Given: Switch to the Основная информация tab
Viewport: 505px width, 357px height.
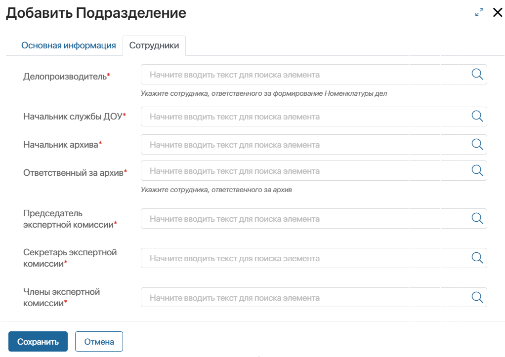Looking at the screenshot, I should pos(70,45).
